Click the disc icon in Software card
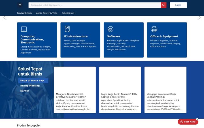This screenshot has height=128, width=204. point(110,29)
